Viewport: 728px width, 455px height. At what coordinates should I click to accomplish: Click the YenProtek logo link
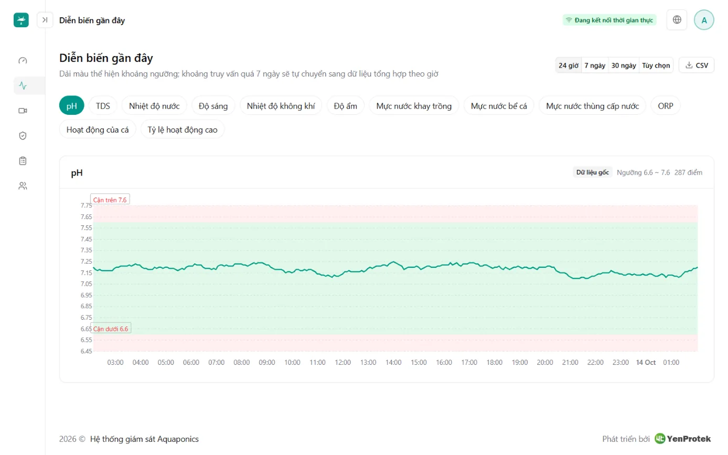click(x=683, y=439)
